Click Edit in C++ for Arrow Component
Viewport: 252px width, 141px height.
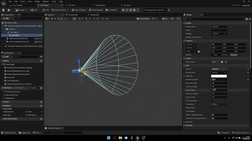tap(38, 42)
